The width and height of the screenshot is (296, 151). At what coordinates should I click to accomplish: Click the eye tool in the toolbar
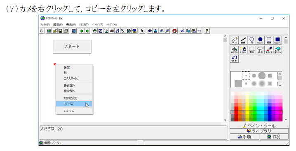click(x=150, y=31)
